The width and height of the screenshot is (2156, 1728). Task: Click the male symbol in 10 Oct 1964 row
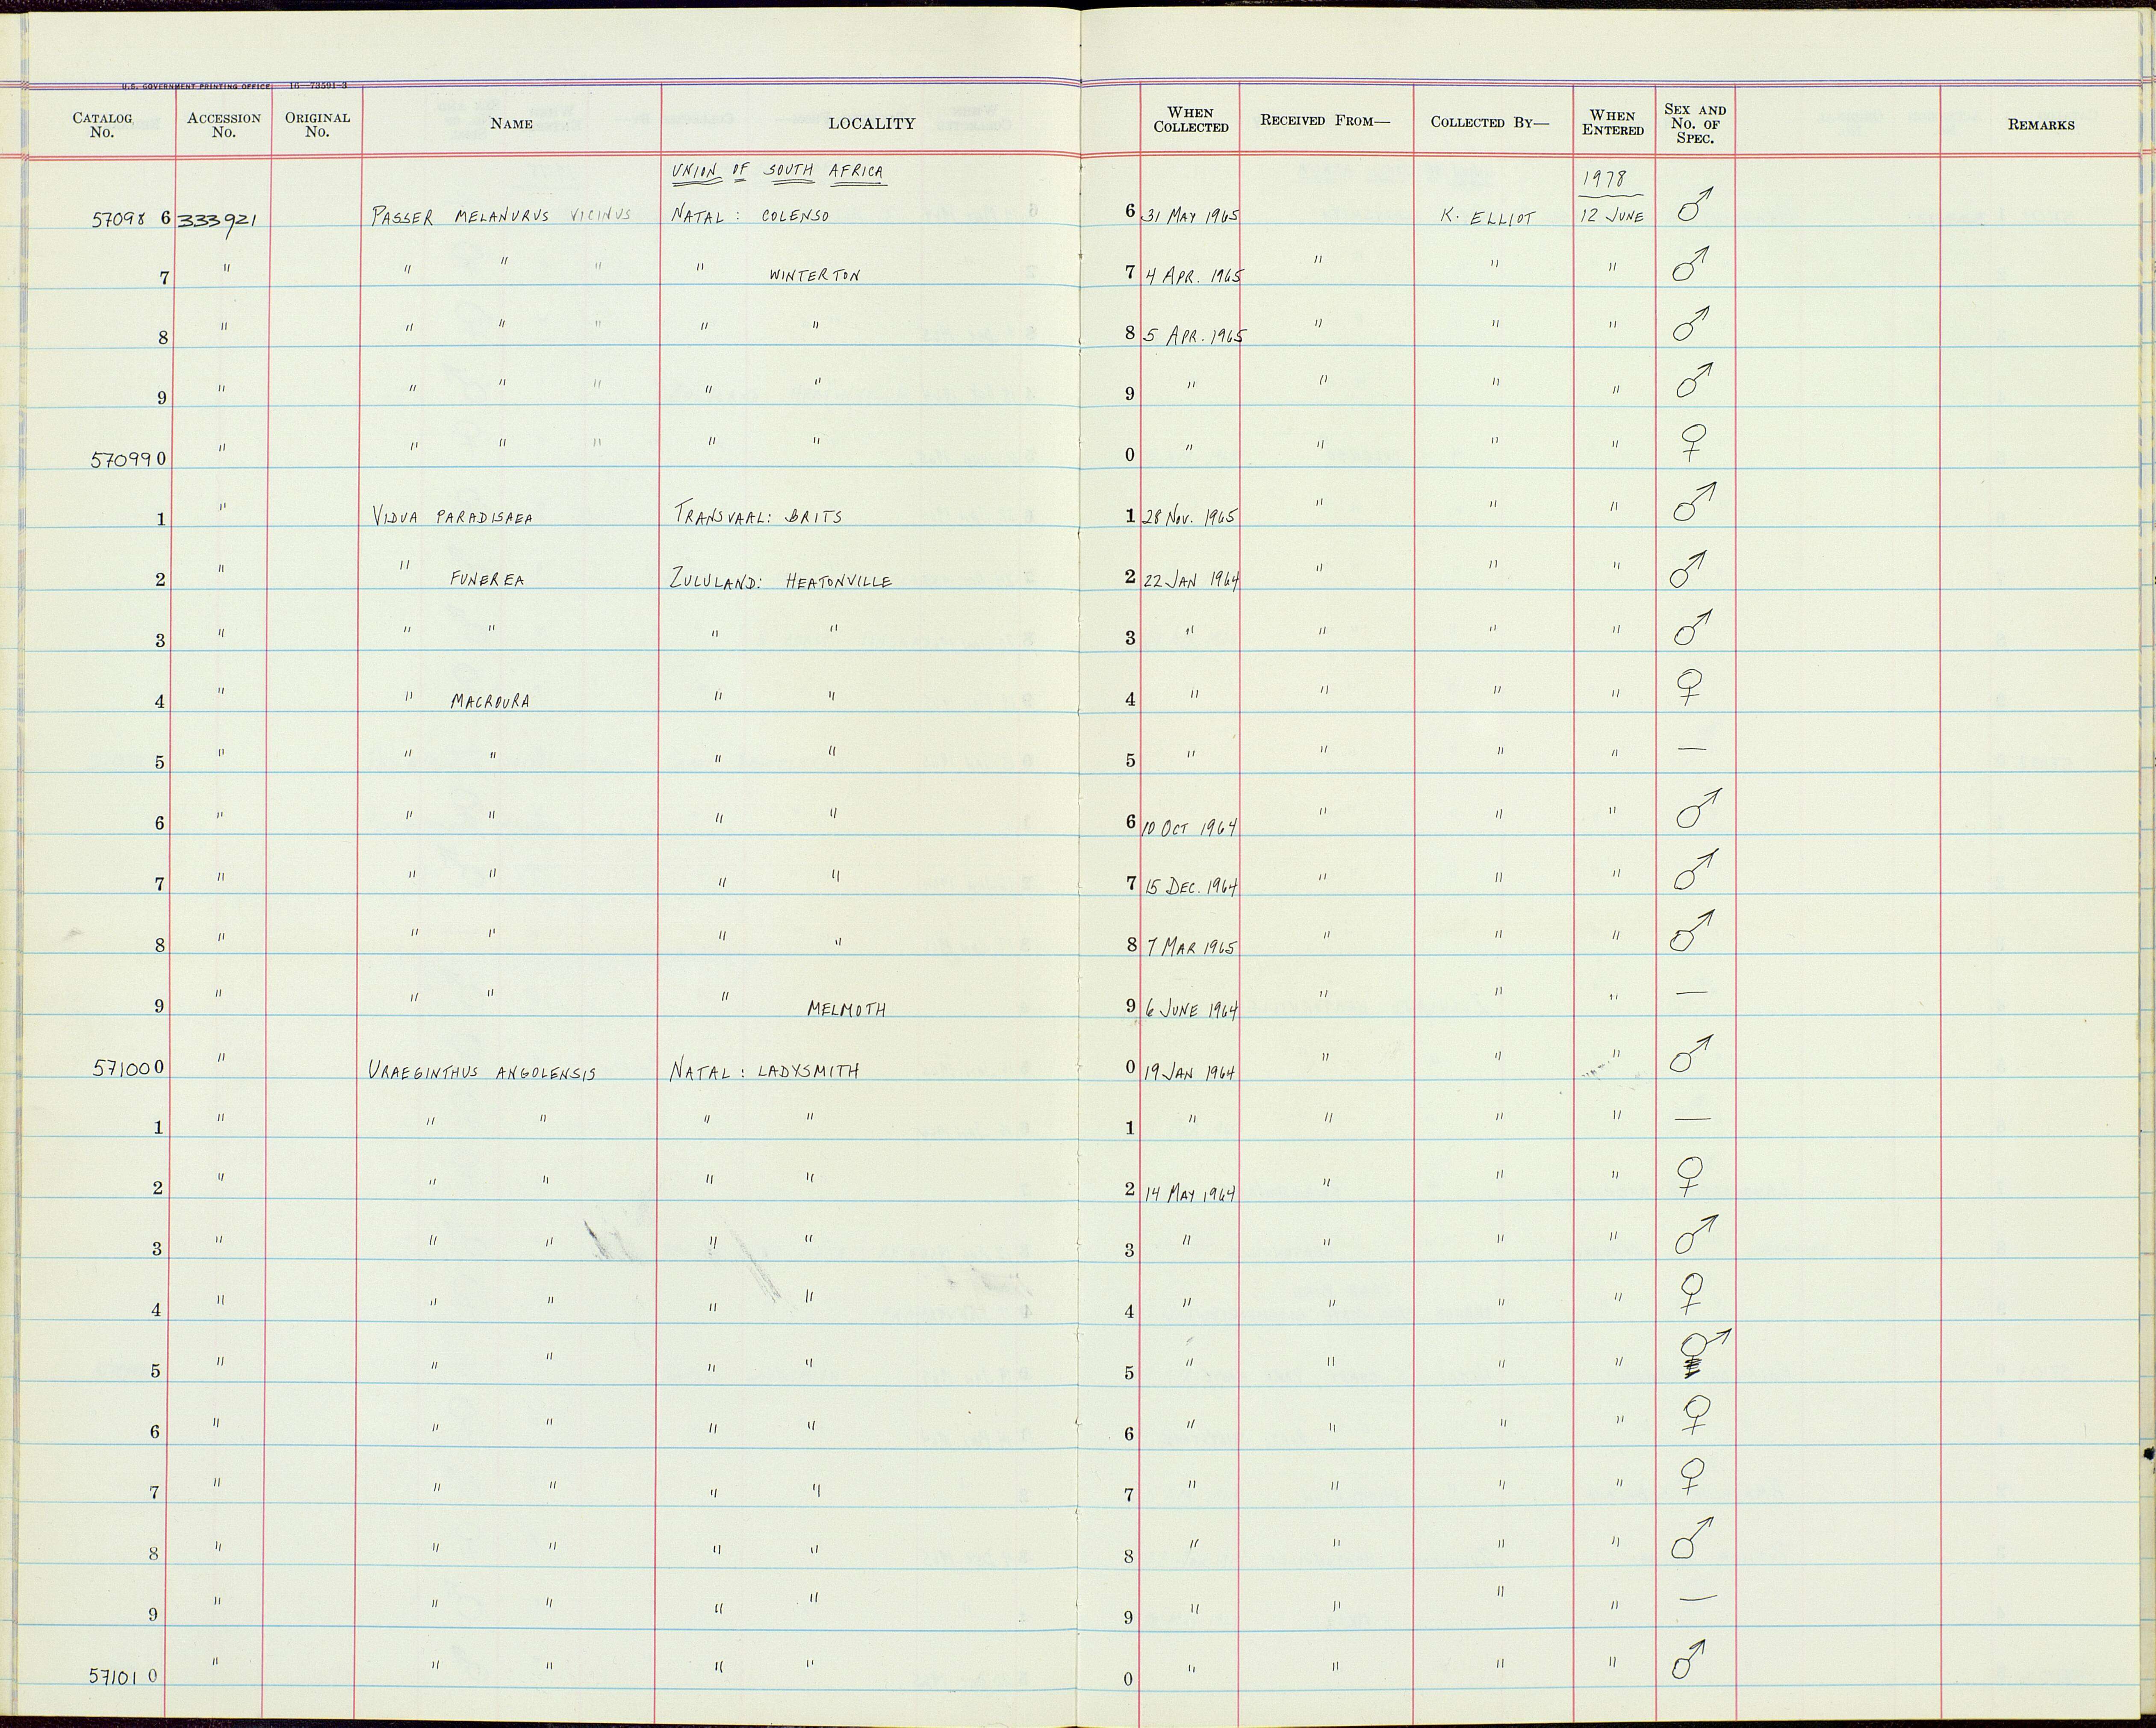[1698, 809]
